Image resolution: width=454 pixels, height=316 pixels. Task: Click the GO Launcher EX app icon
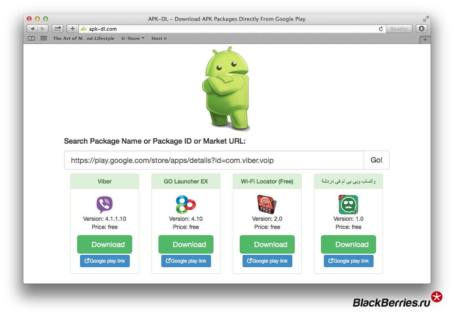click(x=186, y=204)
